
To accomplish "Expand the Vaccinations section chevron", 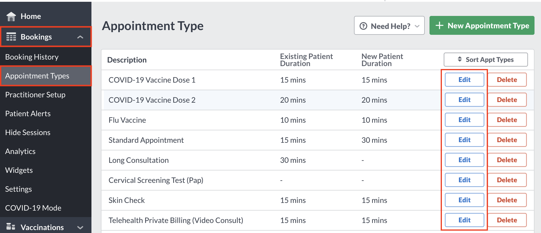I will pyautogui.click(x=80, y=227).
